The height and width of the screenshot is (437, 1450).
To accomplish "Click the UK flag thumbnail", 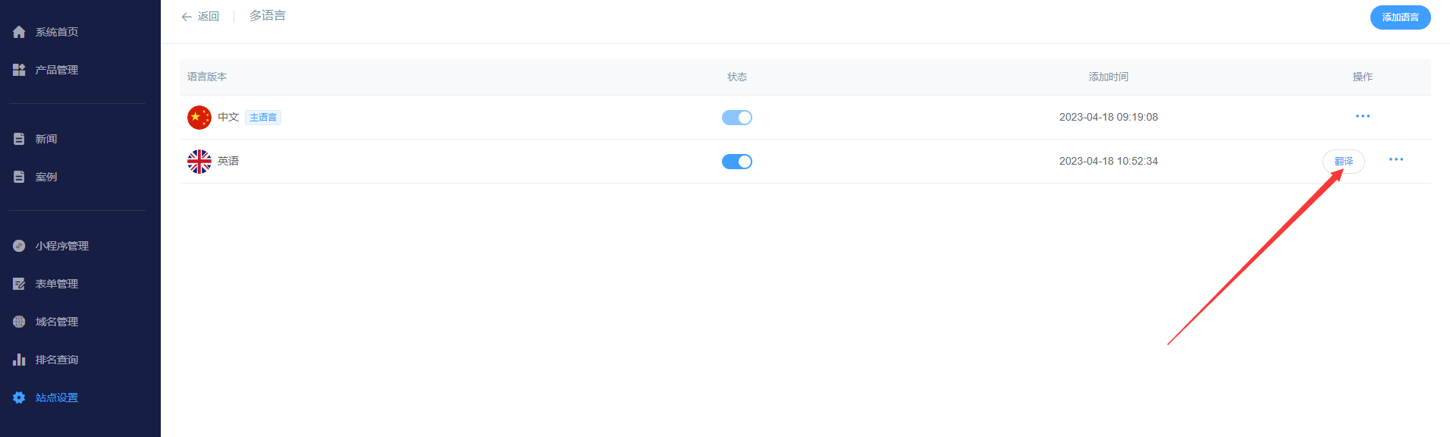I will pyautogui.click(x=199, y=162).
